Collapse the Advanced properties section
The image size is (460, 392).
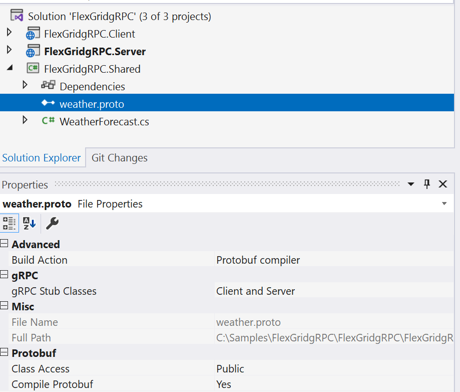(4, 244)
